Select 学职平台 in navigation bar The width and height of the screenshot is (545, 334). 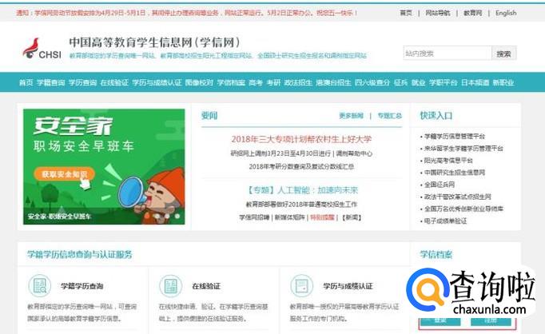(444, 82)
